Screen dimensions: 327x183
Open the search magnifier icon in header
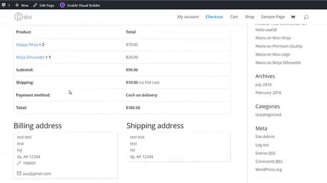[x=306, y=17]
